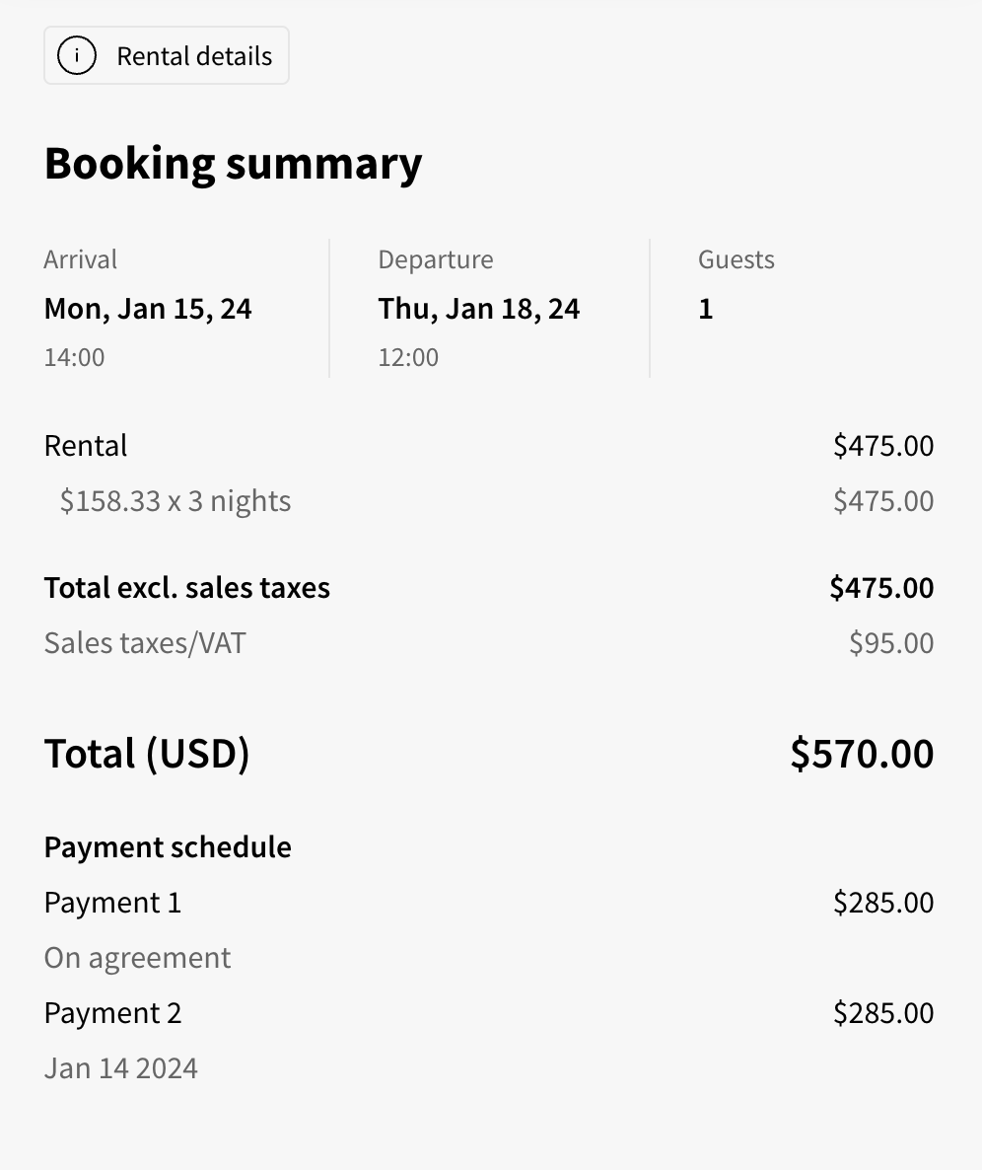
Task: Click the Sales taxes/VAT label
Action: pos(145,643)
